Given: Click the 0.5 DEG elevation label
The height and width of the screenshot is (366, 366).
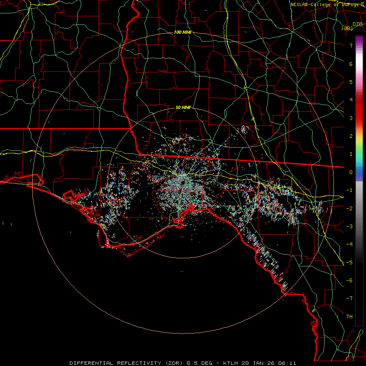Looking at the screenshot, I should click(199, 363).
